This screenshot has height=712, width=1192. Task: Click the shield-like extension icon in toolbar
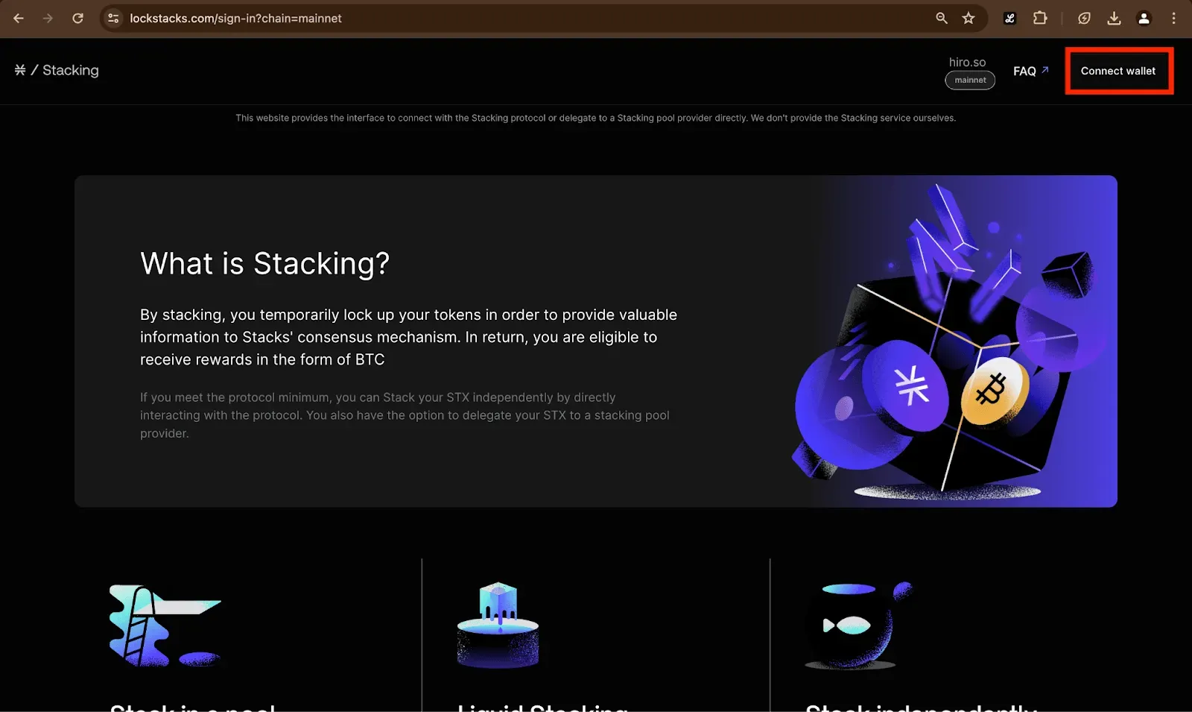[1084, 18]
